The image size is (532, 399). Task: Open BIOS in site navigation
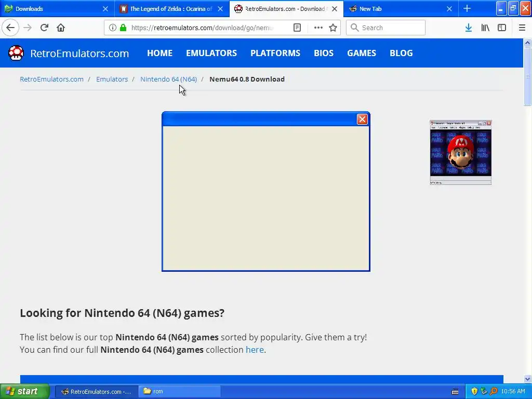click(x=324, y=53)
